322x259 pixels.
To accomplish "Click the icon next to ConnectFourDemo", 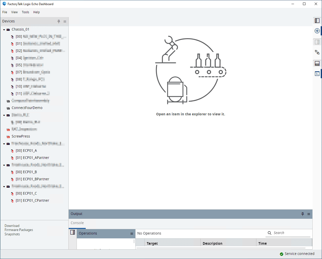I will point(8,108).
